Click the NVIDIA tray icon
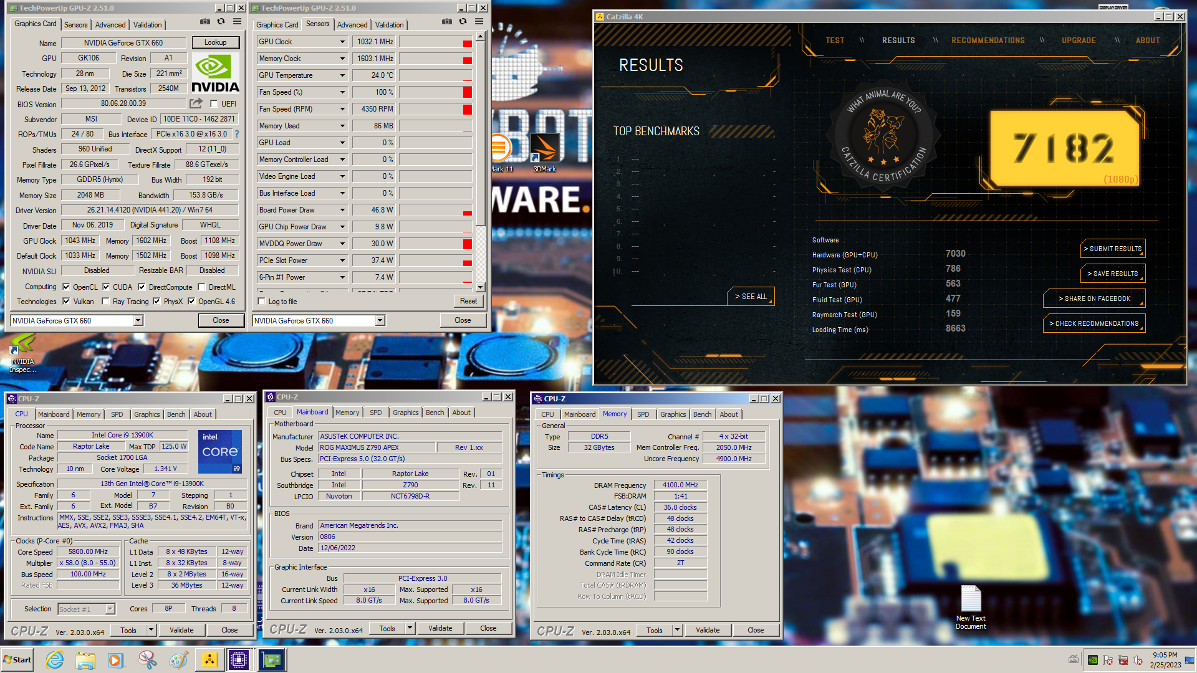Screen dimensions: 1197x673 (x=1093, y=660)
